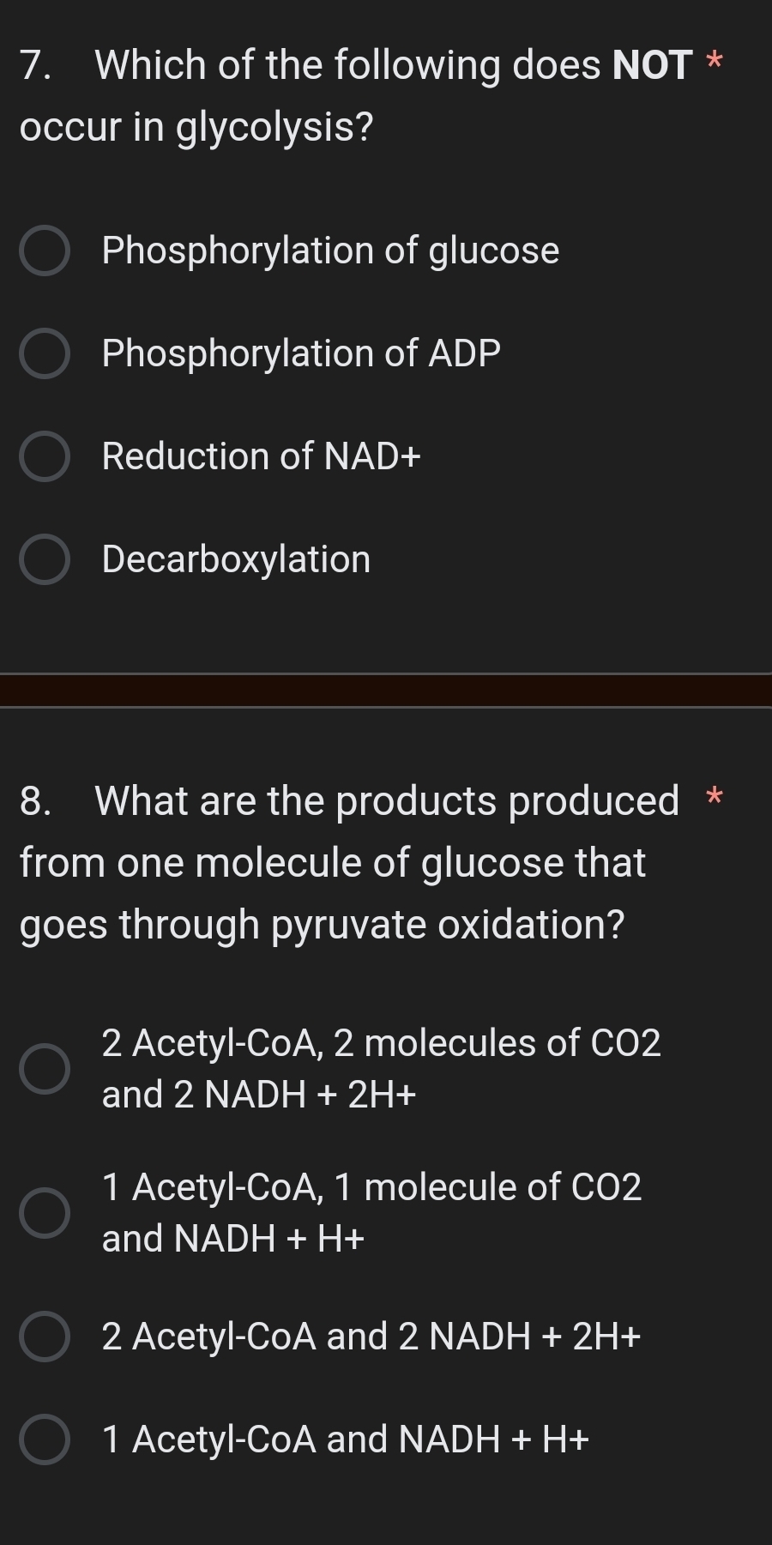This screenshot has height=1545, width=772.
Task: Click the label "Phosphorylation of glucose"
Action: point(330,251)
